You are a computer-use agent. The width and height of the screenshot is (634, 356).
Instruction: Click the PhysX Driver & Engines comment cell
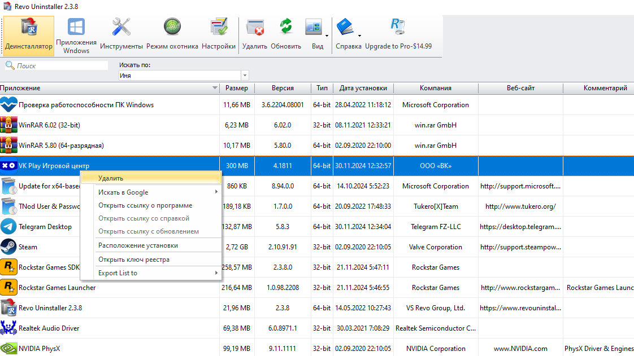tap(599, 348)
